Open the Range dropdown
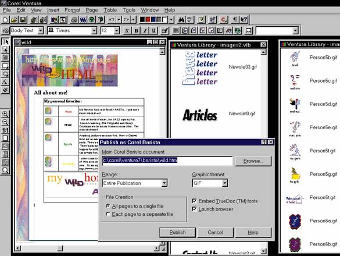The image size is (340, 256). tap(164, 183)
